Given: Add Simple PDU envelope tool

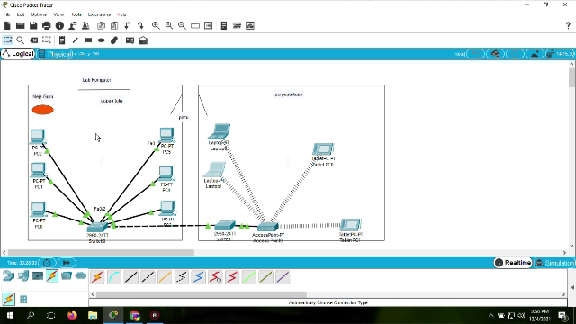Looking at the screenshot, I should coord(130,40).
